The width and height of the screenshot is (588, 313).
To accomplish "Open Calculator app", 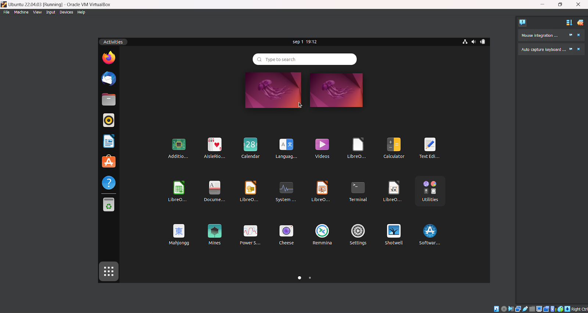I will [x=394, y=148].
